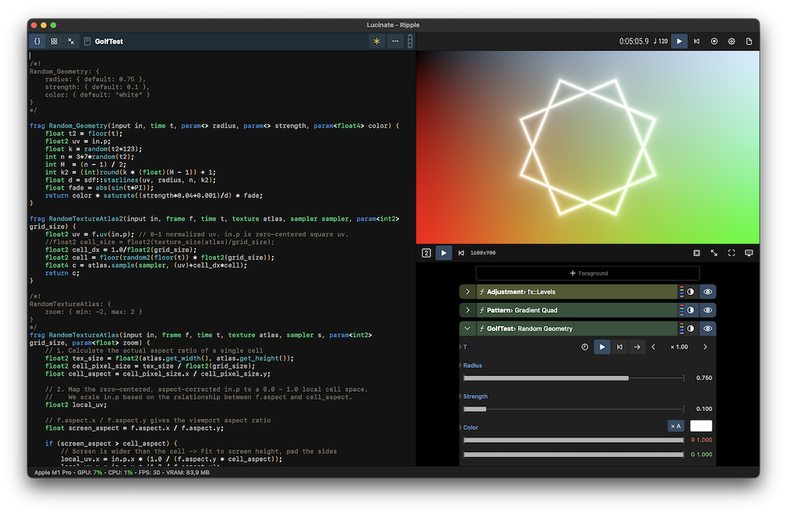The height and width of the screenshot is (514, 787).
Task: Open the white color swatch
Action: [x=701, y=426]
